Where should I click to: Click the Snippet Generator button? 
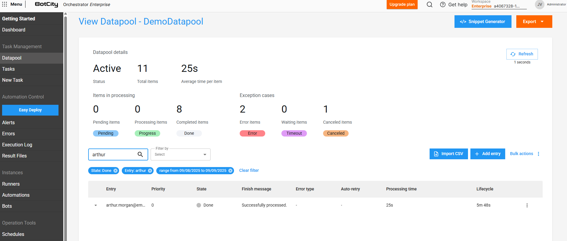[483, 22]
